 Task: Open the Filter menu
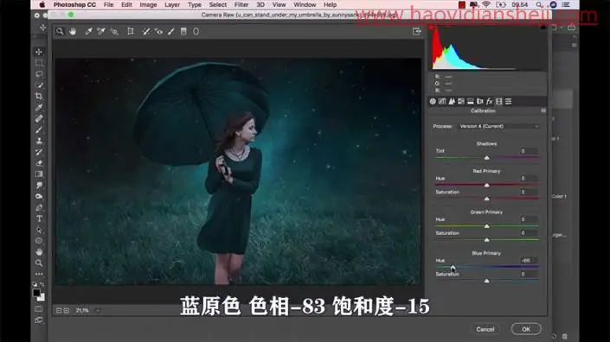tap(241, 4)
